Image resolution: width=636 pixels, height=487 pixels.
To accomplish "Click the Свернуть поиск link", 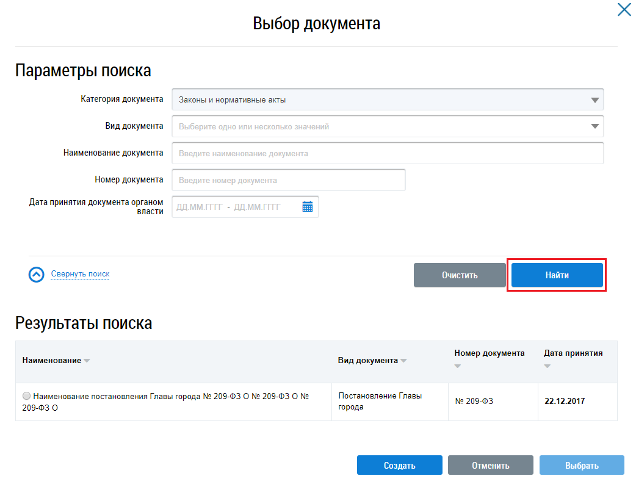I will pos(80,274).
